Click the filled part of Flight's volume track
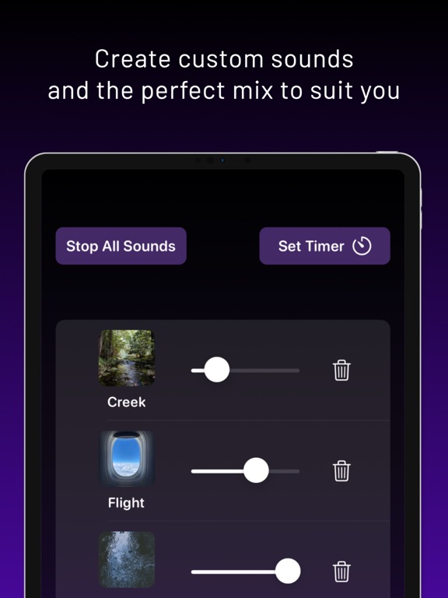This screenshot has height=598, width=448. (217, 471)
